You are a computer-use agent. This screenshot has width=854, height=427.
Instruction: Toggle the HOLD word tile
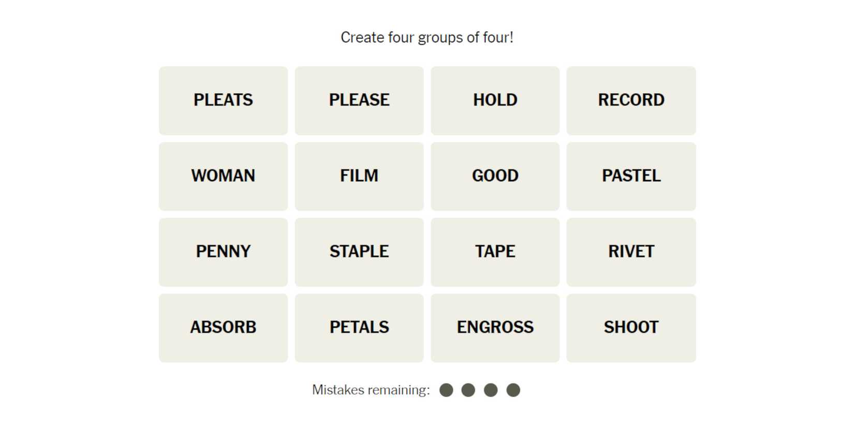[495, 100]
